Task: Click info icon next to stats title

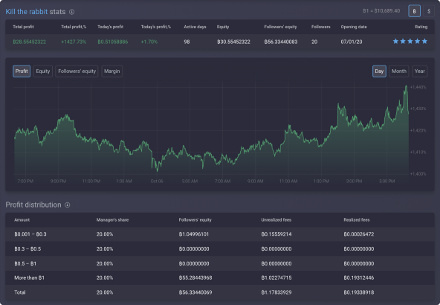Action: click(72, 12)
